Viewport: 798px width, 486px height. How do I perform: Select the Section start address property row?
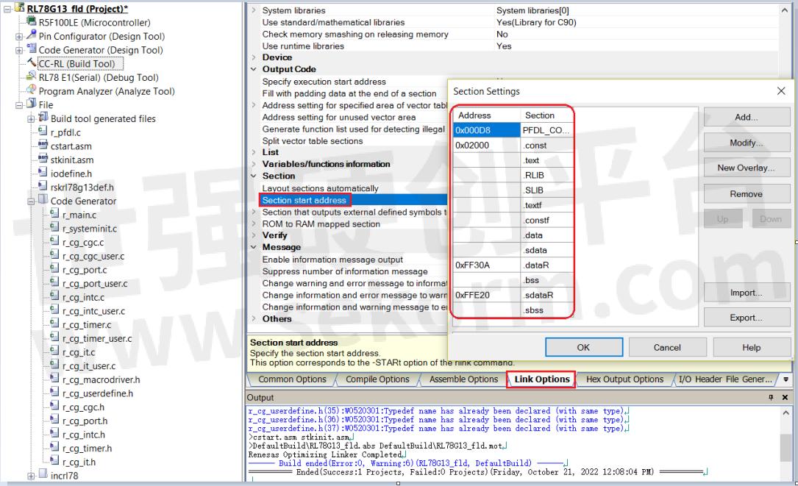tap(305, 201)
